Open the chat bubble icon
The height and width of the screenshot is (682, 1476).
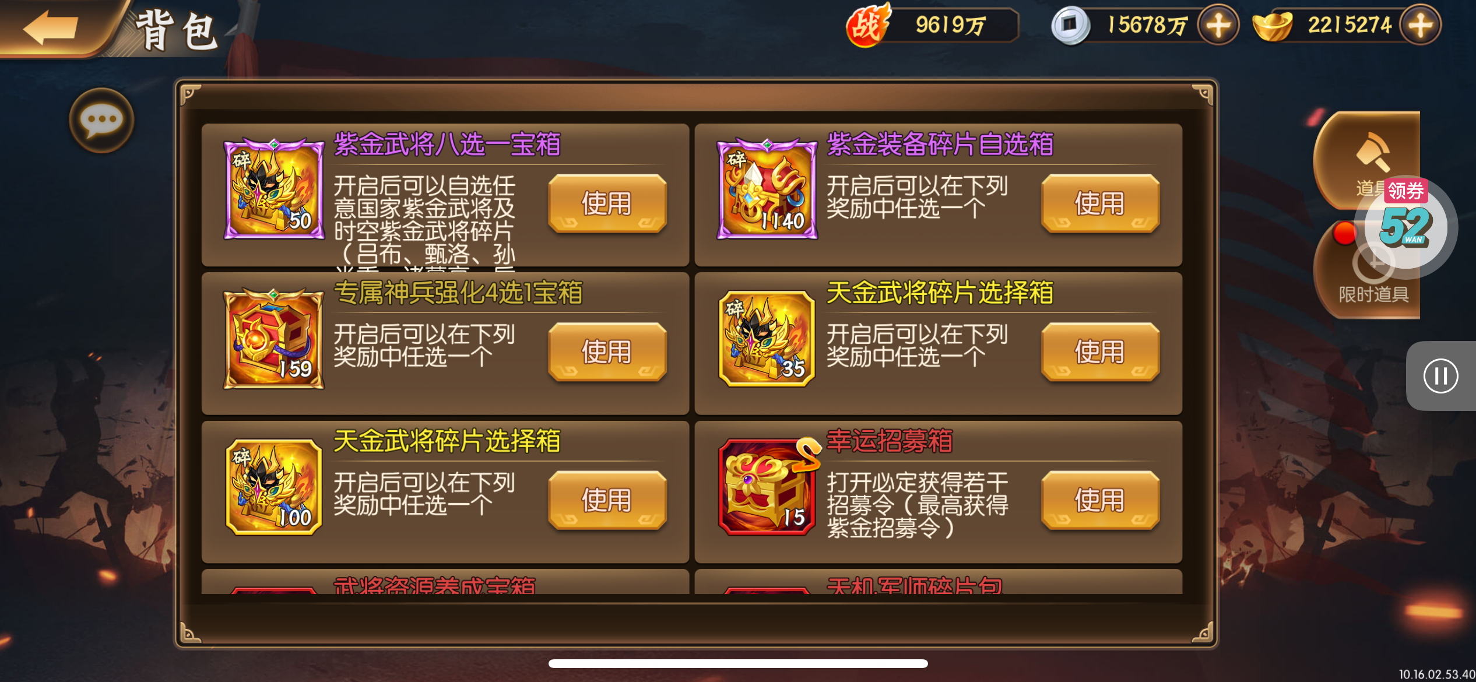click(x=101, y=121)
